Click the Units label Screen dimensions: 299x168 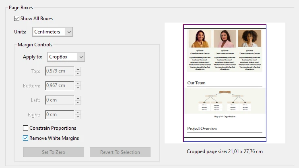coord(20,32)
